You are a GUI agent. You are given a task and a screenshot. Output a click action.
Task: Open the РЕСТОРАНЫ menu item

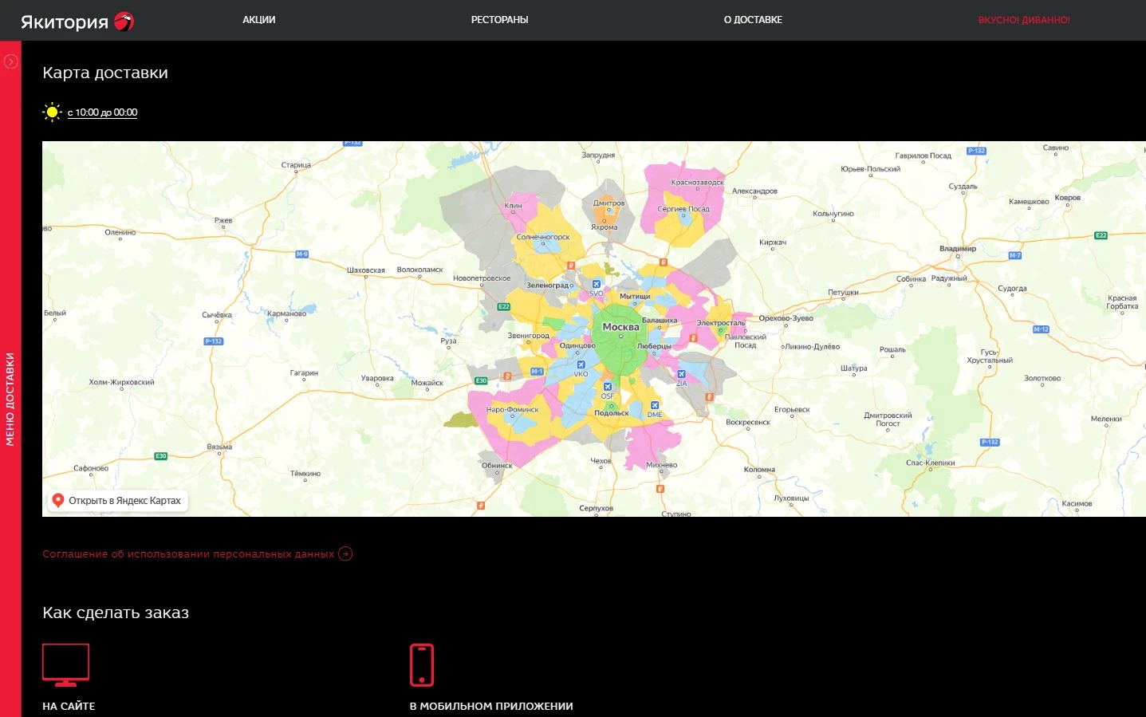(x=500, y=20)
